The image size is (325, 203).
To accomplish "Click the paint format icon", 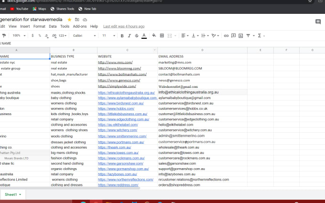I will click(4, 36).
